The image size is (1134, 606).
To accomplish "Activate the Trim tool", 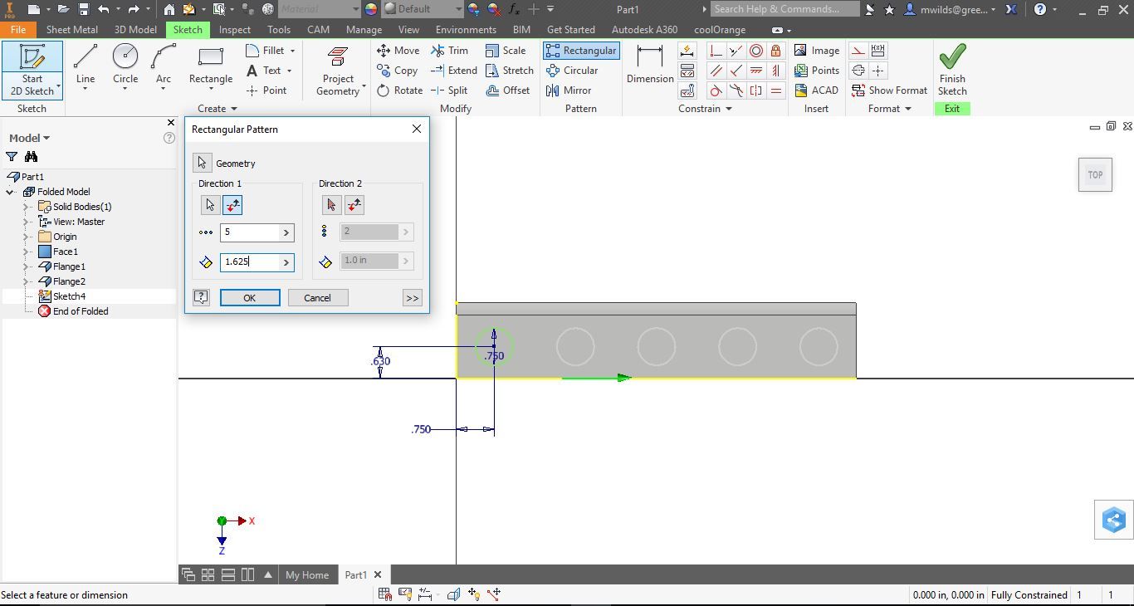I will 449,51.
